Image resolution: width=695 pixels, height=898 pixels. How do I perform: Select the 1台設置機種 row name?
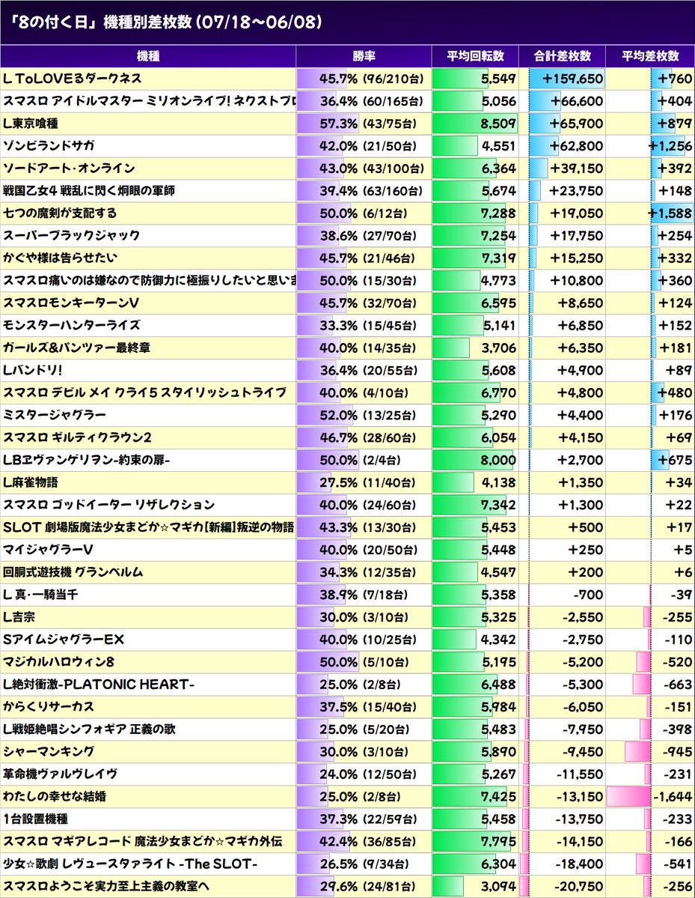(35, 819)
